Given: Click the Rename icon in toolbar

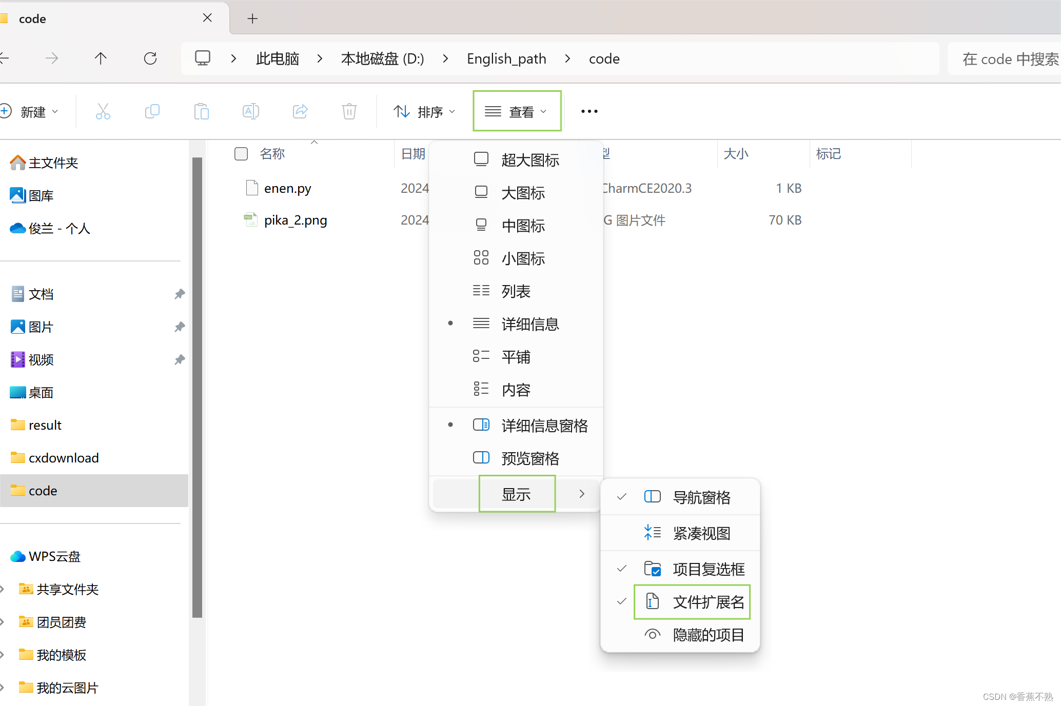Looking at the screenshot, I should pos(250,111).
